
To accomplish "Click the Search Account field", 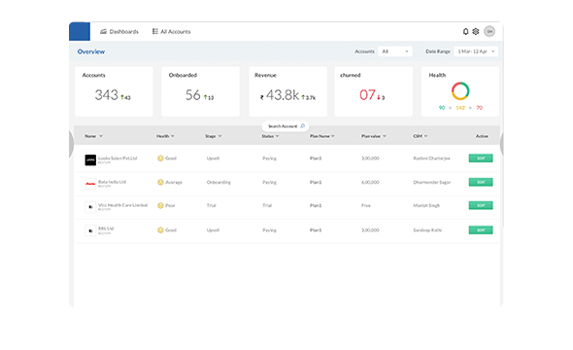I will pyautogui.click(x=286, y=126).
